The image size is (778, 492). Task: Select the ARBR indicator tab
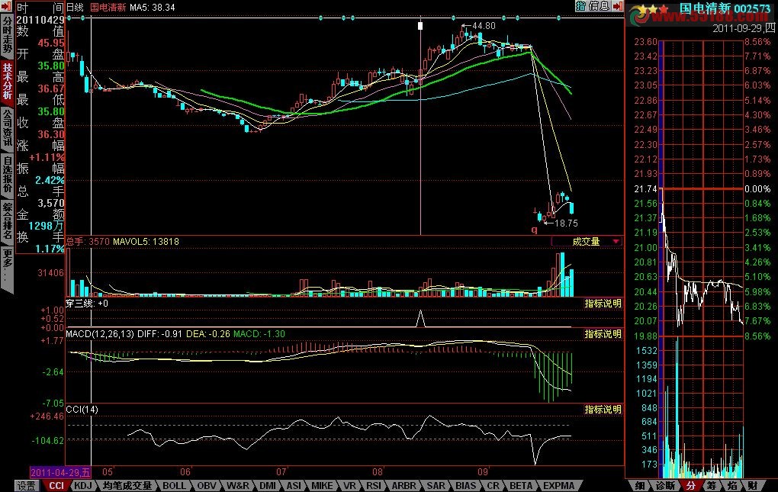[404, 486]
